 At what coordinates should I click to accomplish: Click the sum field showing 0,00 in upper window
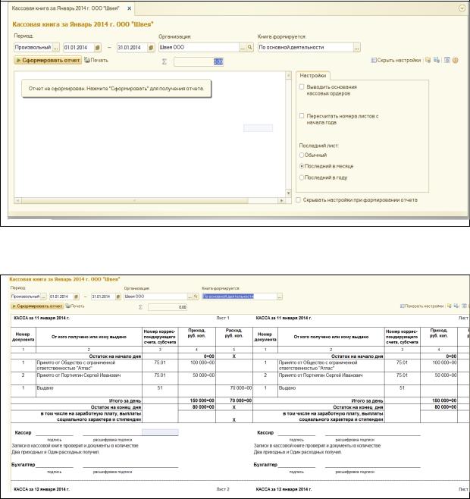(x=199, y=61)
